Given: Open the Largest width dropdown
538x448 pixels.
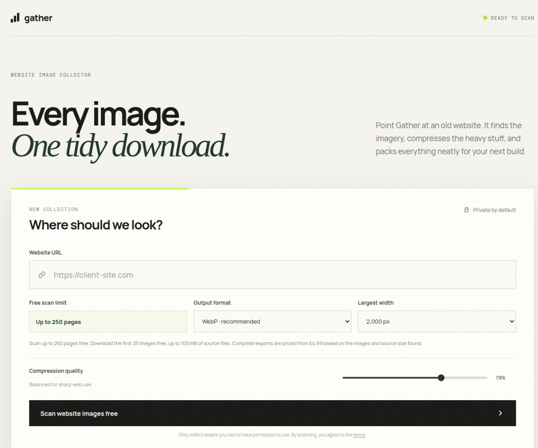Looking at the screenshot, I should click(437, 322).
